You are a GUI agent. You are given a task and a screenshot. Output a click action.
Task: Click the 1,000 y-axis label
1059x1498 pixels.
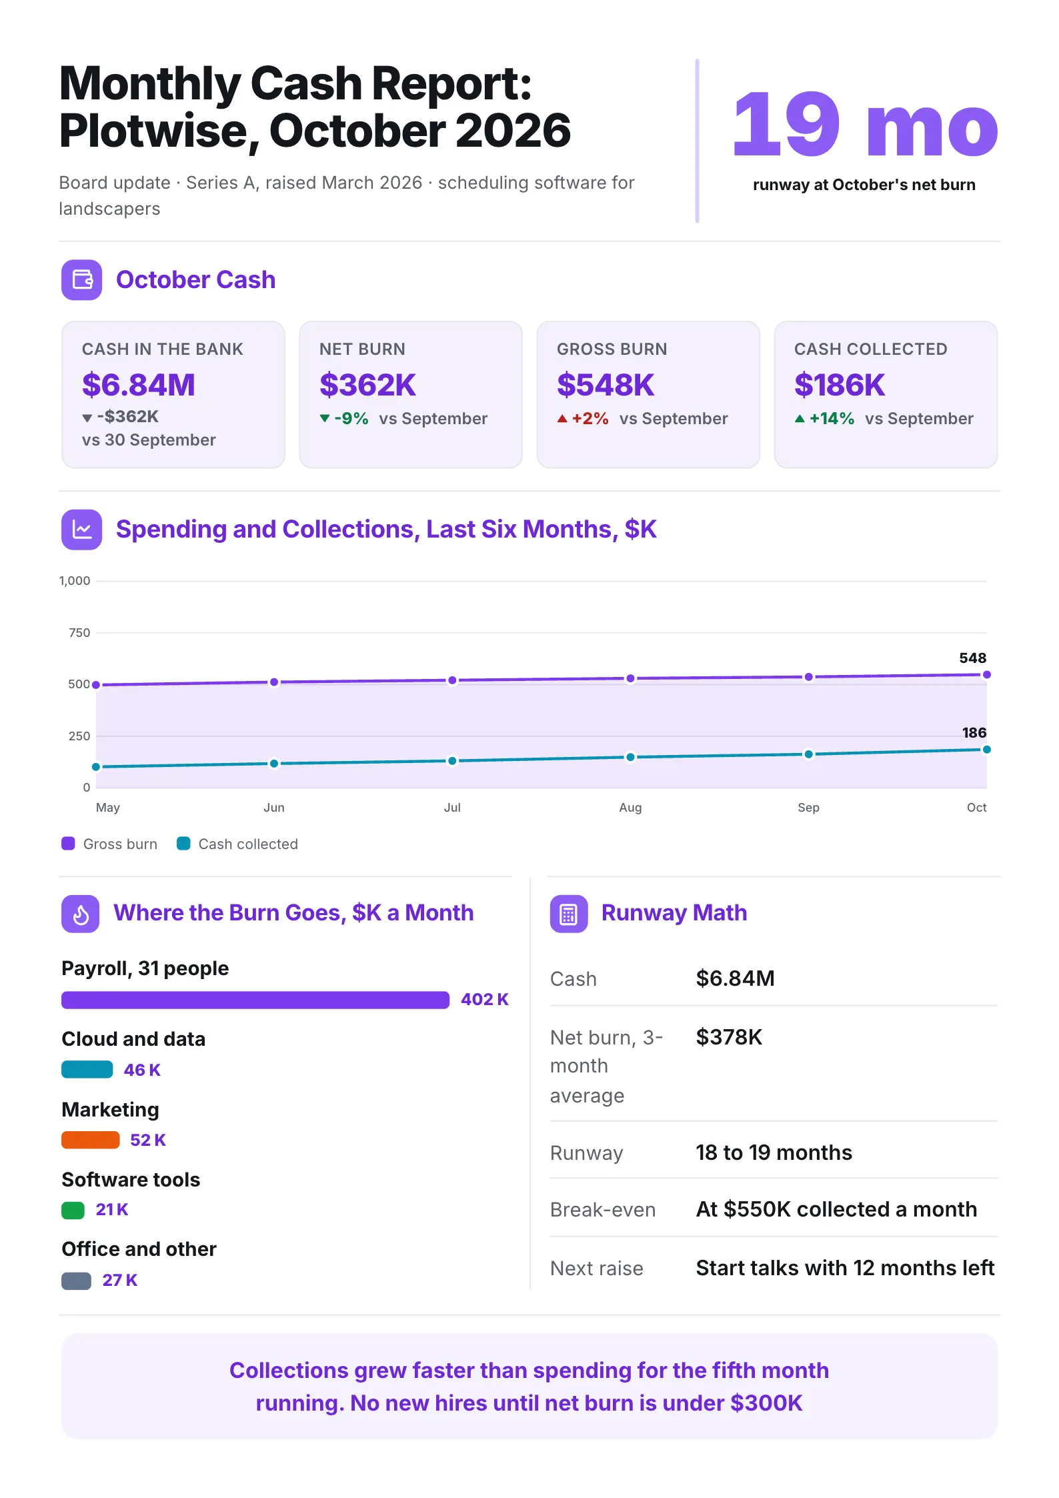click(75, 581)
